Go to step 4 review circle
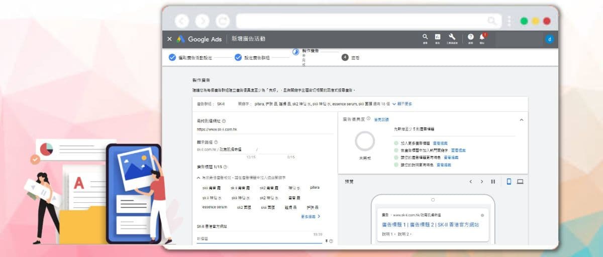The width and height of the screenshot is (603, 257). point(345,58)
